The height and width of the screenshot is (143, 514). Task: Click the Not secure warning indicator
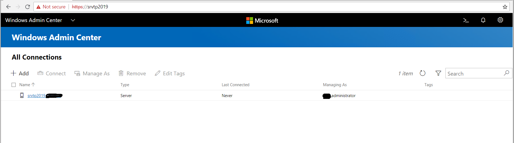[x=51, y=7]
